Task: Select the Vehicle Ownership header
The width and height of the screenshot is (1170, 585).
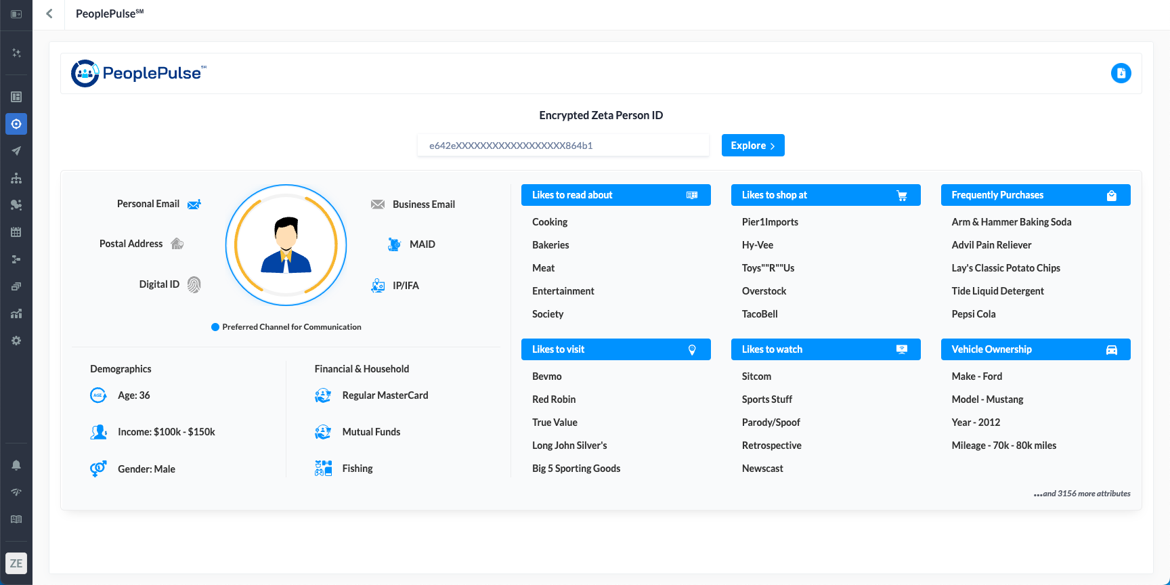Action: [1035, 349]
